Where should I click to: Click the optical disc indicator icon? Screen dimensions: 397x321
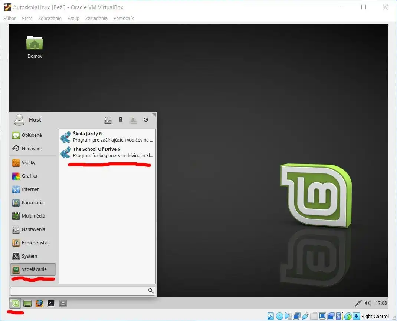click(279, 316)
